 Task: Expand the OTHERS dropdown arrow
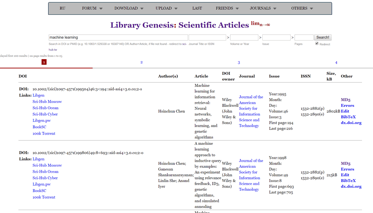point(311,9)
